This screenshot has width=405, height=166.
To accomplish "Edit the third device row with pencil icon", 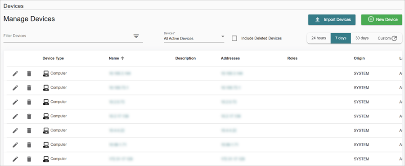I will (15, 102).
